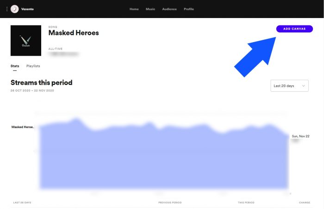Go to the Home navigation item
The width and height of the screenshot is (324, 209).
click(134, 9)
